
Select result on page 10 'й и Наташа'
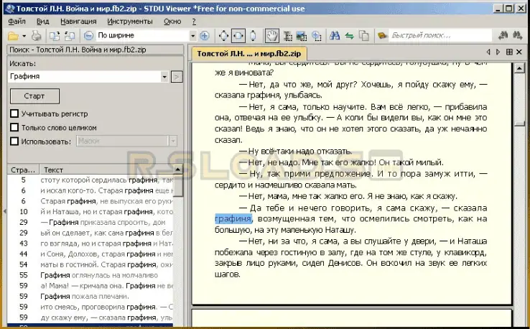90,212
